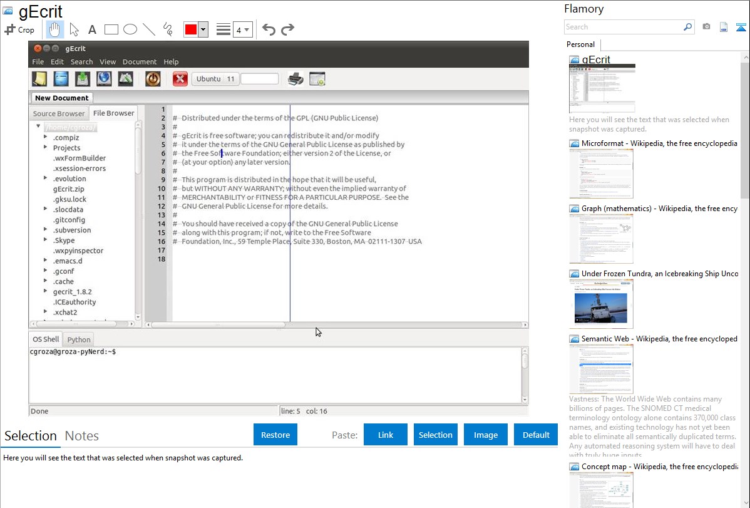Image resolution: width=750 pixels, height=508 pixels.
Task: Open the Semantic Web snapshot title
Action: click(x=659, y=339)
